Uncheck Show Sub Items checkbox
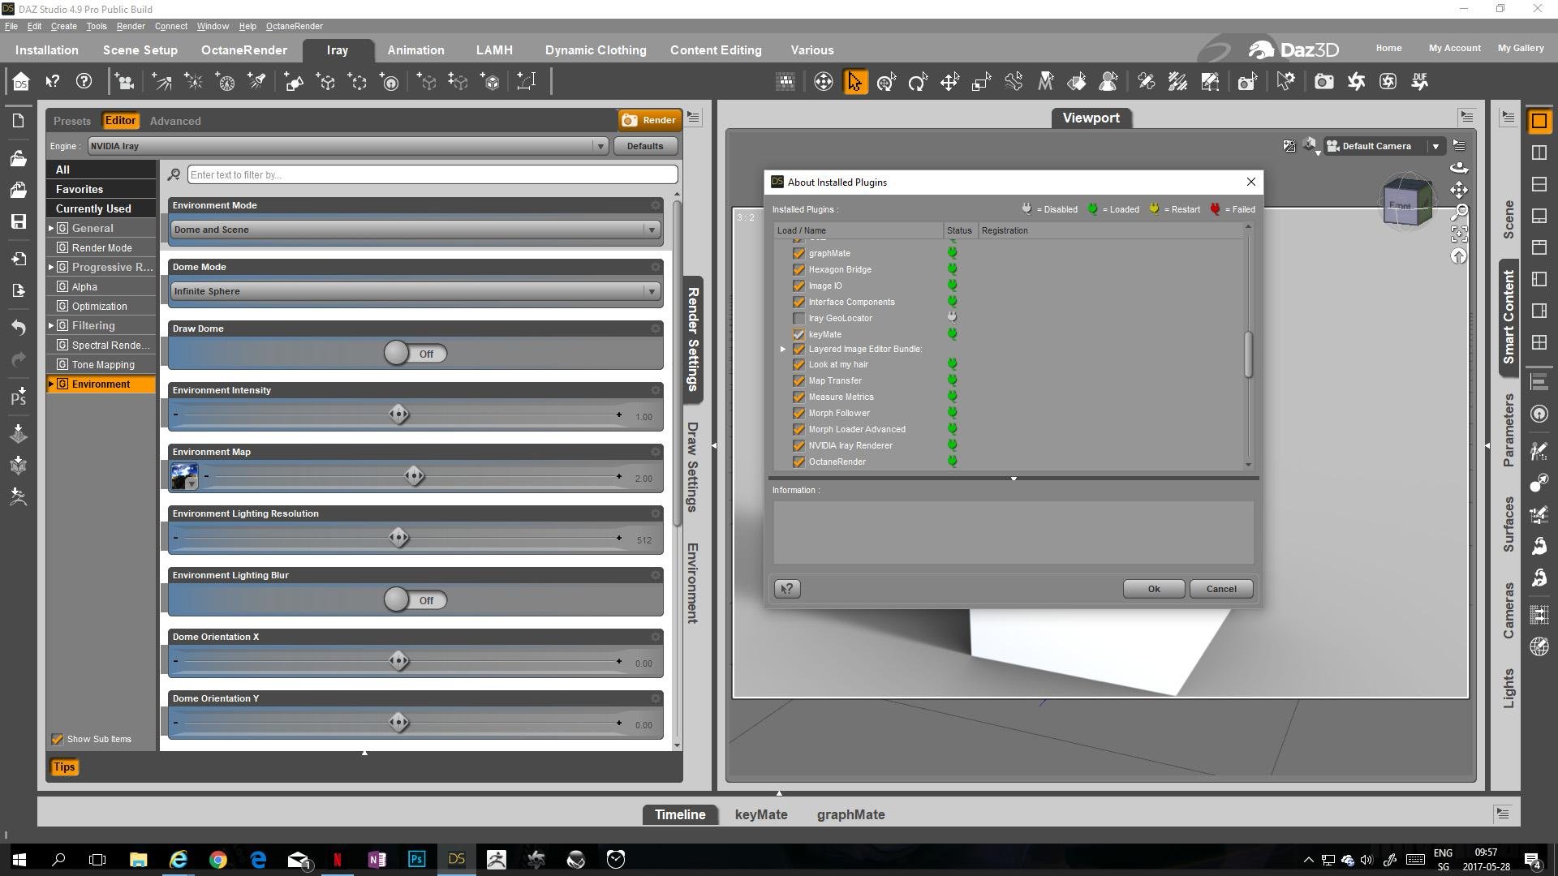1558x876 pixels. (x=57, y=739)
